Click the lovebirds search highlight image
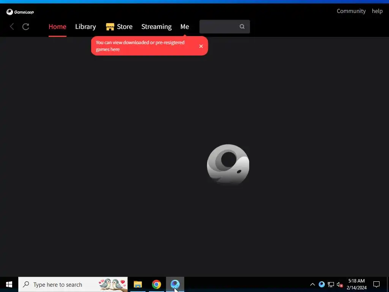The image size is (389, 292). click(x=112, y=284)
